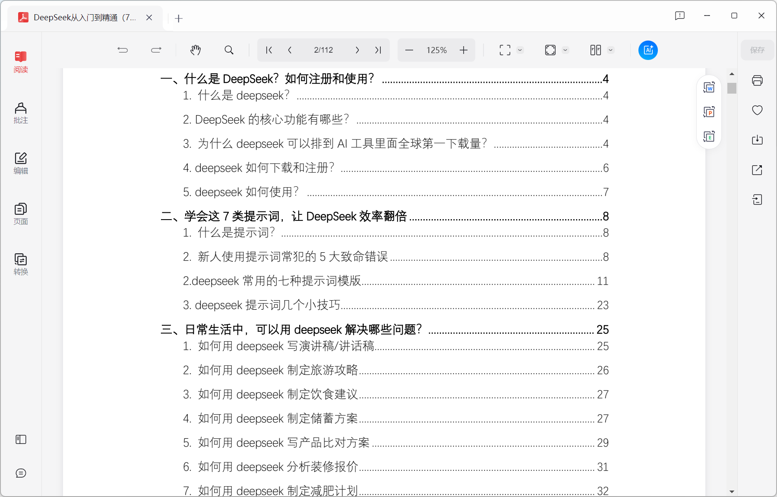
Task: Open the search magnifier tool
Action: 229,50
